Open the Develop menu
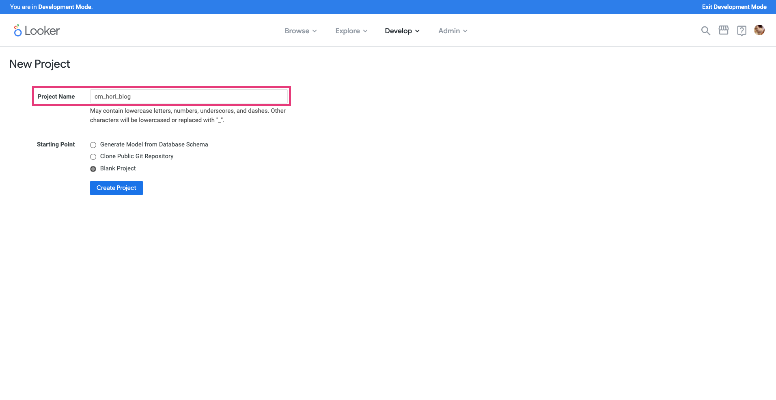The width and height of the screenshot is (776, 400). (x=401, y=30)
